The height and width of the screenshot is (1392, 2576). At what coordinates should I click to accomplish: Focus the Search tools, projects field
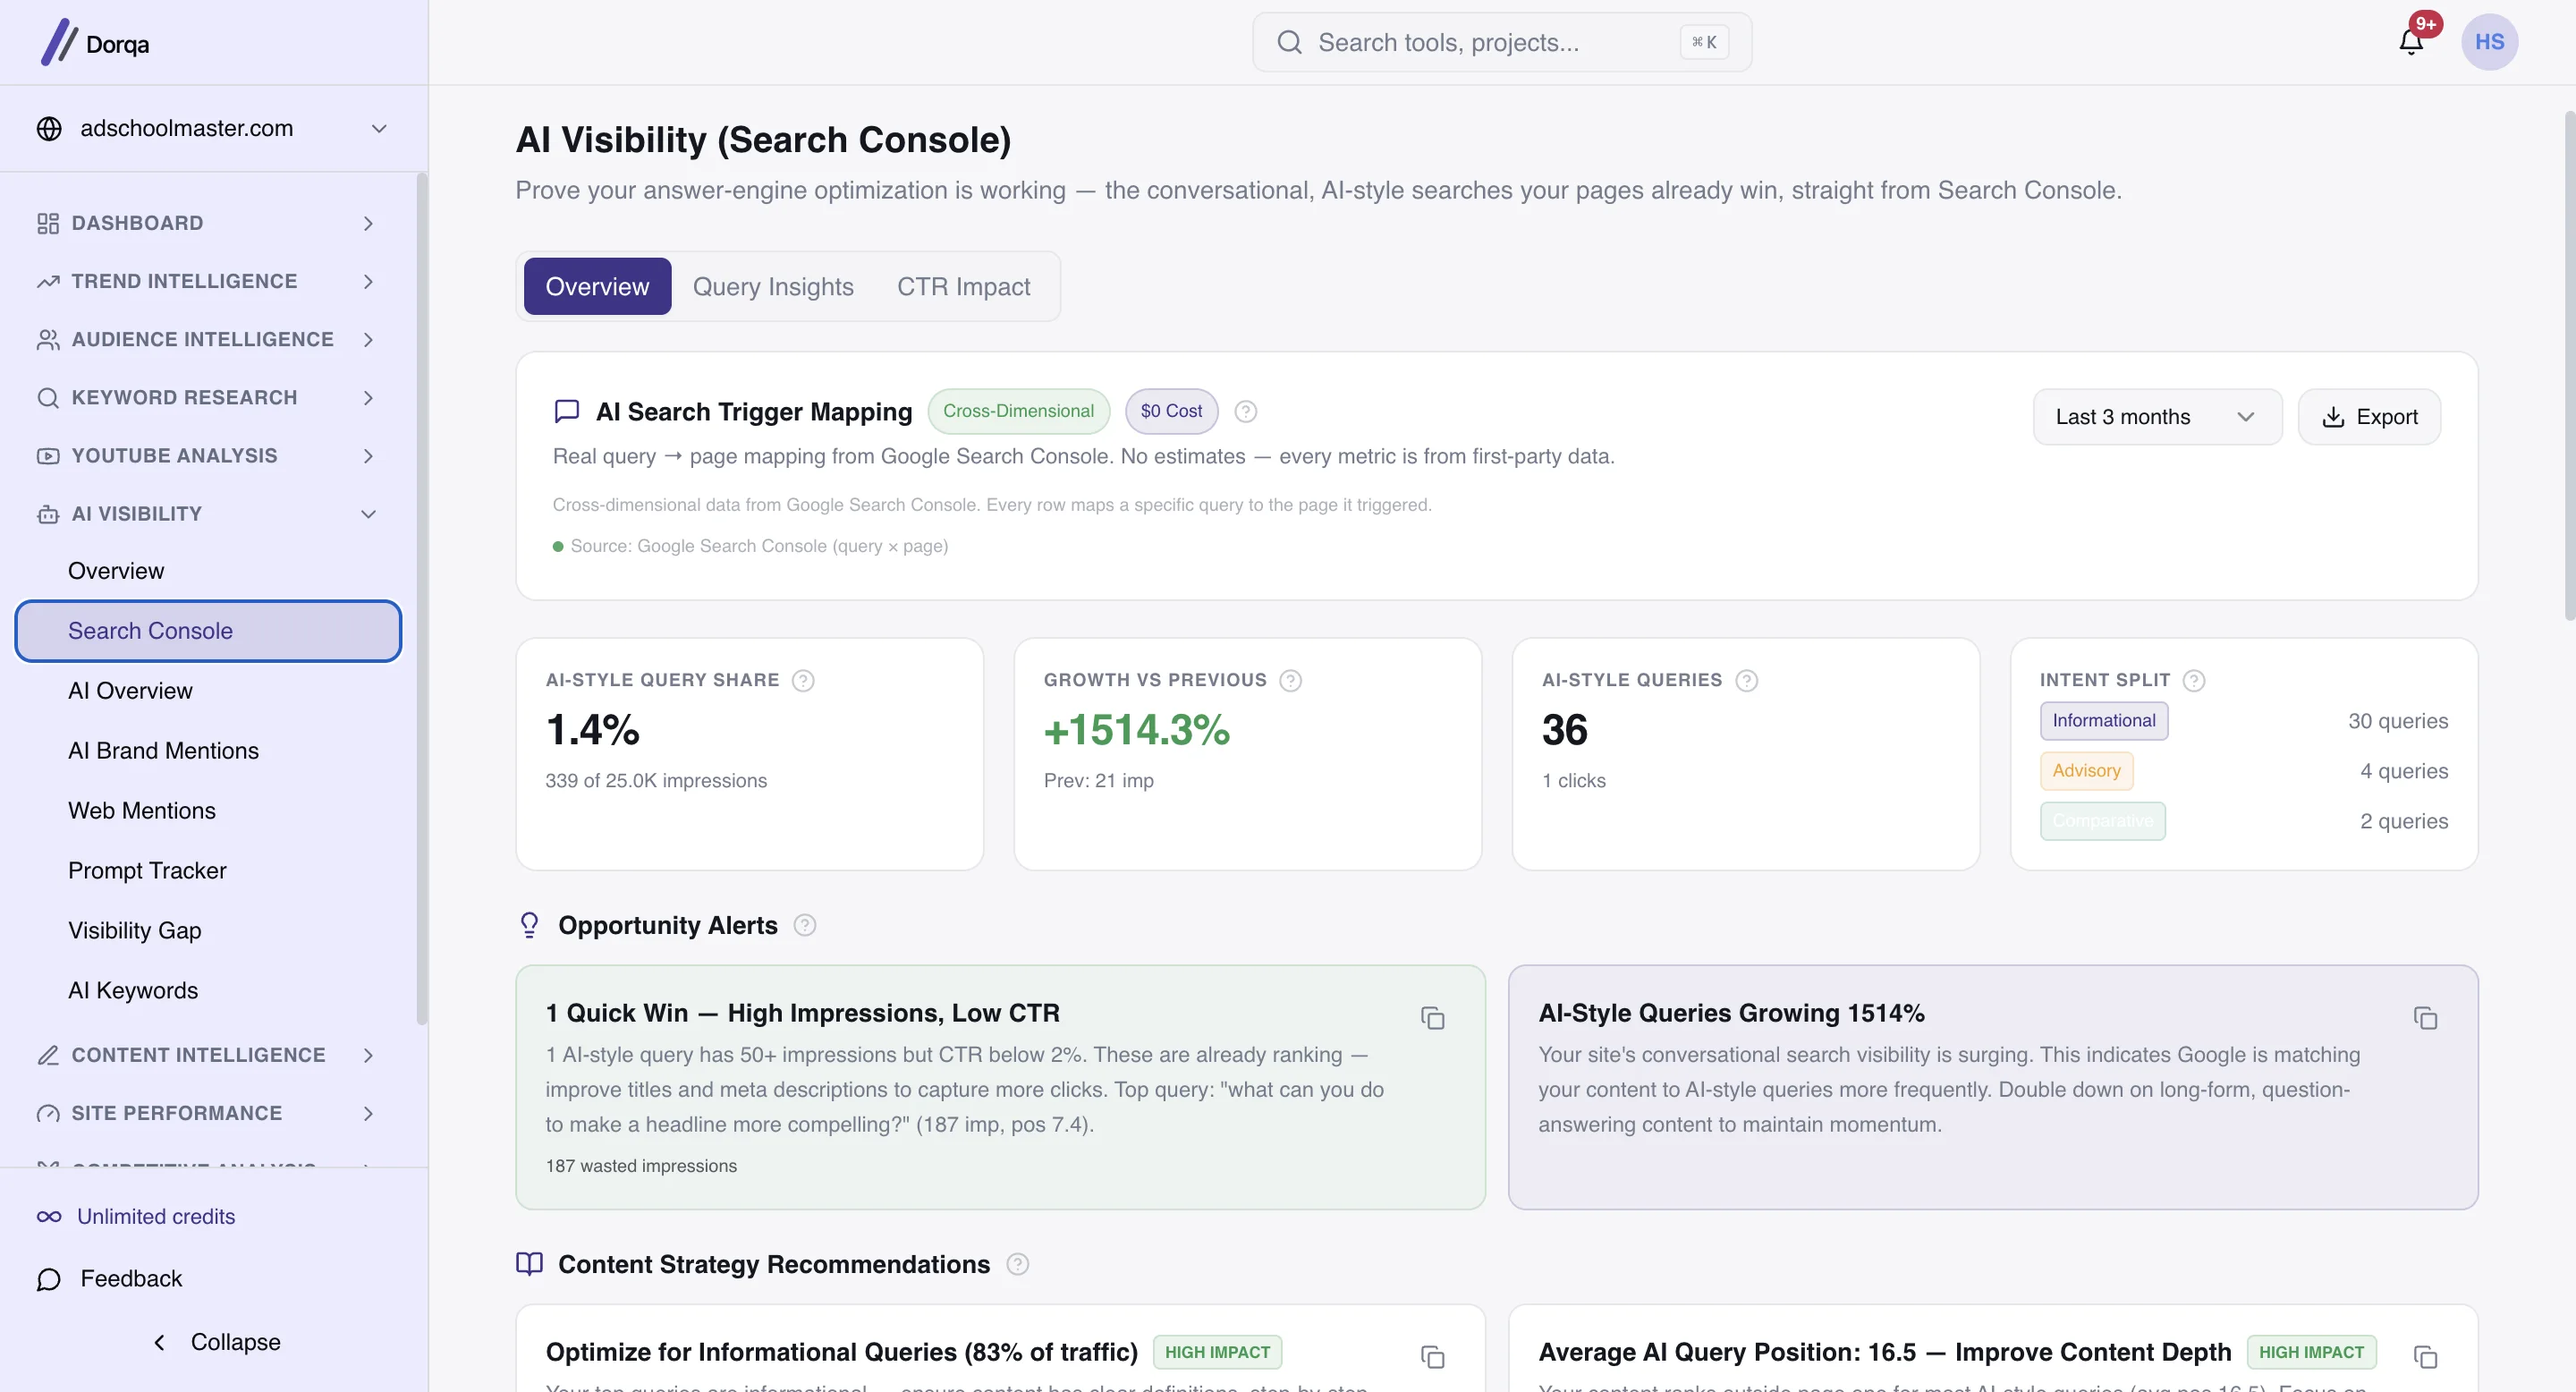click(x=1502, y=42)
